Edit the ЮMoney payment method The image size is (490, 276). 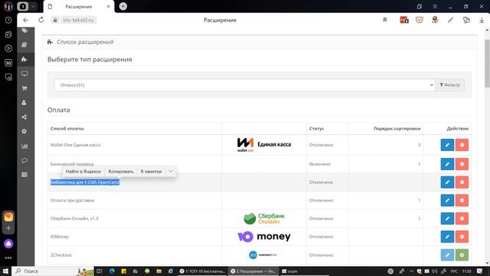pyautogui.click(x=447, y=237)
